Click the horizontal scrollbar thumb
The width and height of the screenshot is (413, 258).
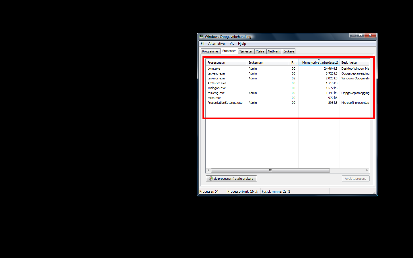click(x=270, y=170)
